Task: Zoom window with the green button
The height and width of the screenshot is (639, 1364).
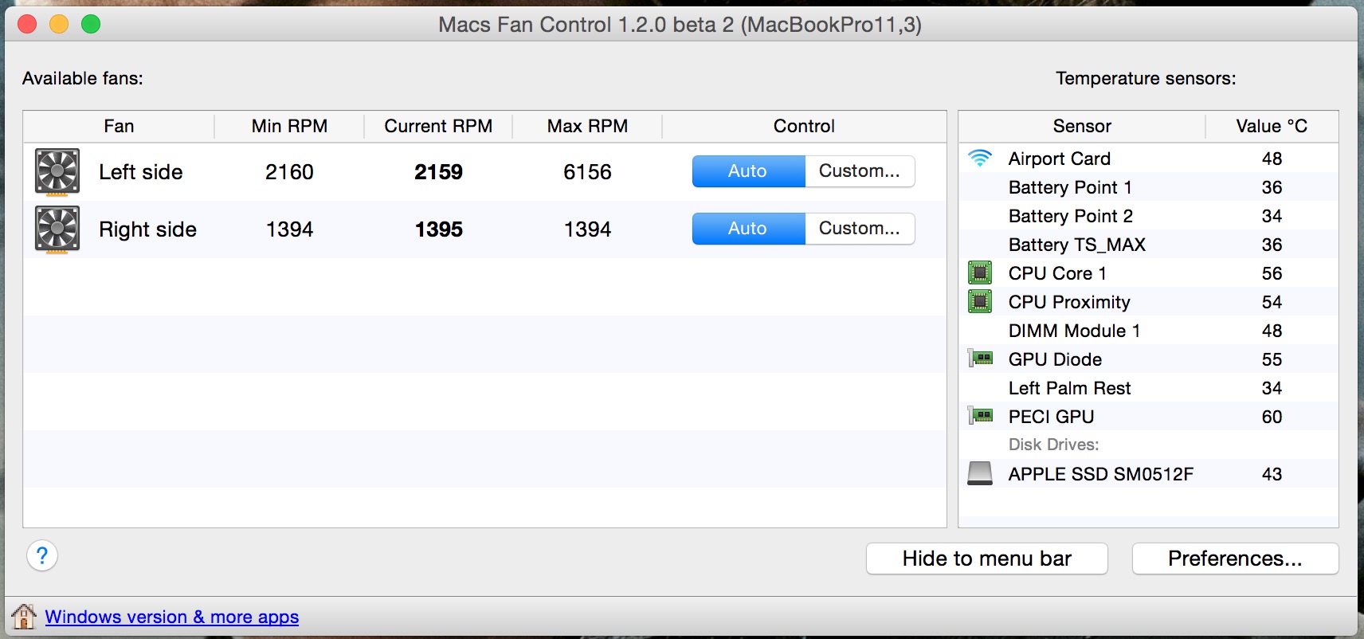Action: point(91,24)
